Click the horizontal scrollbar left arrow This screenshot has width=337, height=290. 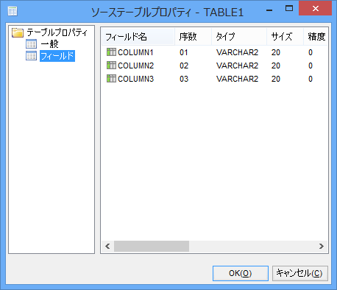coord(107,246)
